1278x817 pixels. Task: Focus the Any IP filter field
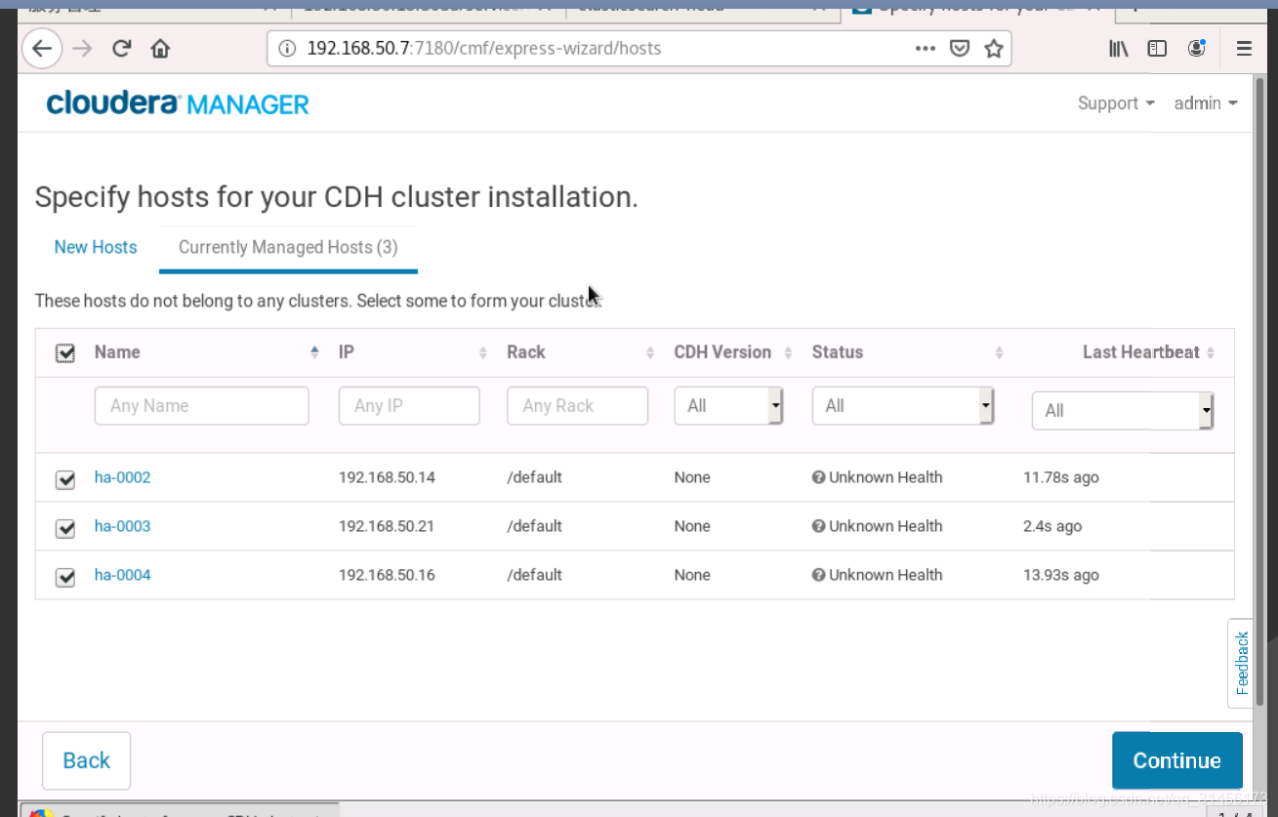click(409, 405)
